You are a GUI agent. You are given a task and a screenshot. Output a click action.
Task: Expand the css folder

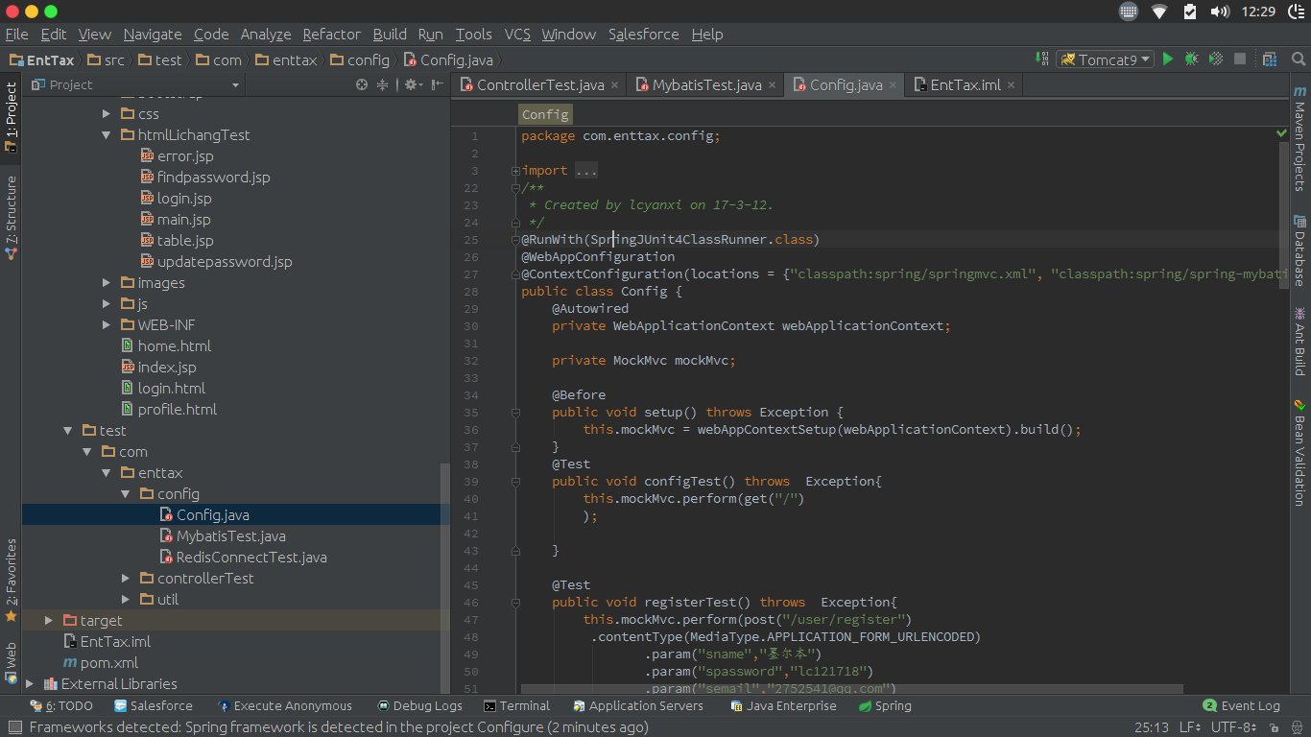[x=107, y=114]
